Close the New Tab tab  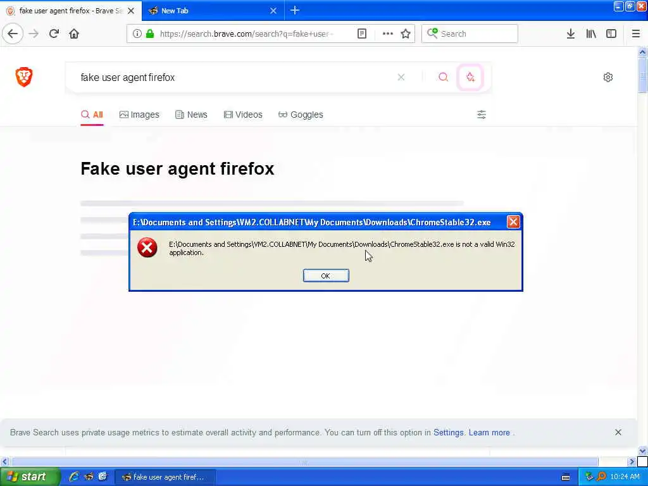pyautogui.click(x=273, y=11)
